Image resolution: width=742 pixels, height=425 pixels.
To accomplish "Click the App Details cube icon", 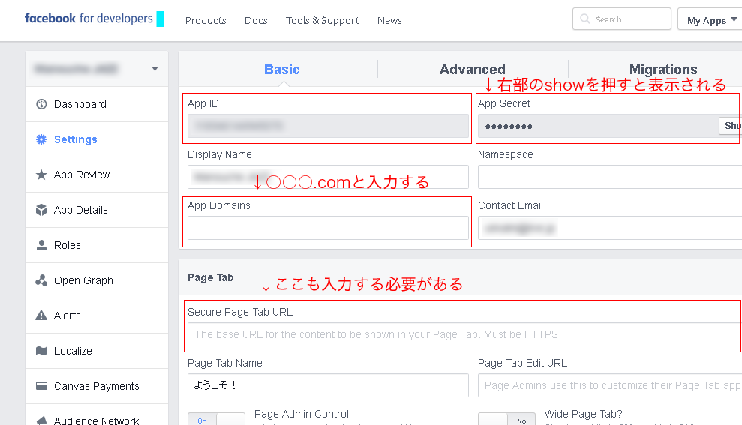I will [x=42, y=210].
